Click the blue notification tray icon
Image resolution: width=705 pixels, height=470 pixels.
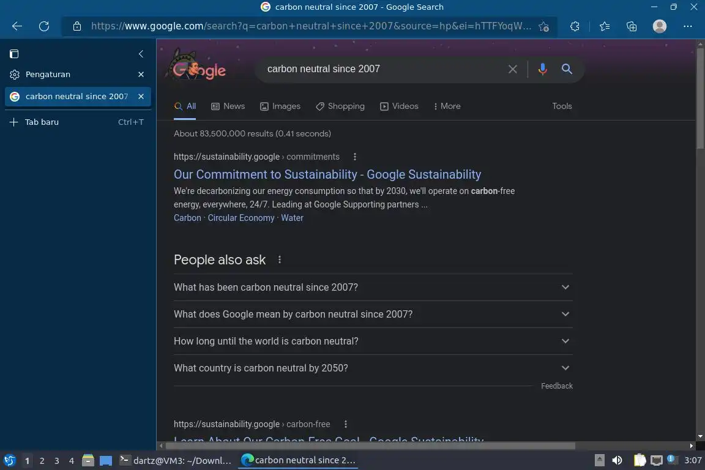671,459
